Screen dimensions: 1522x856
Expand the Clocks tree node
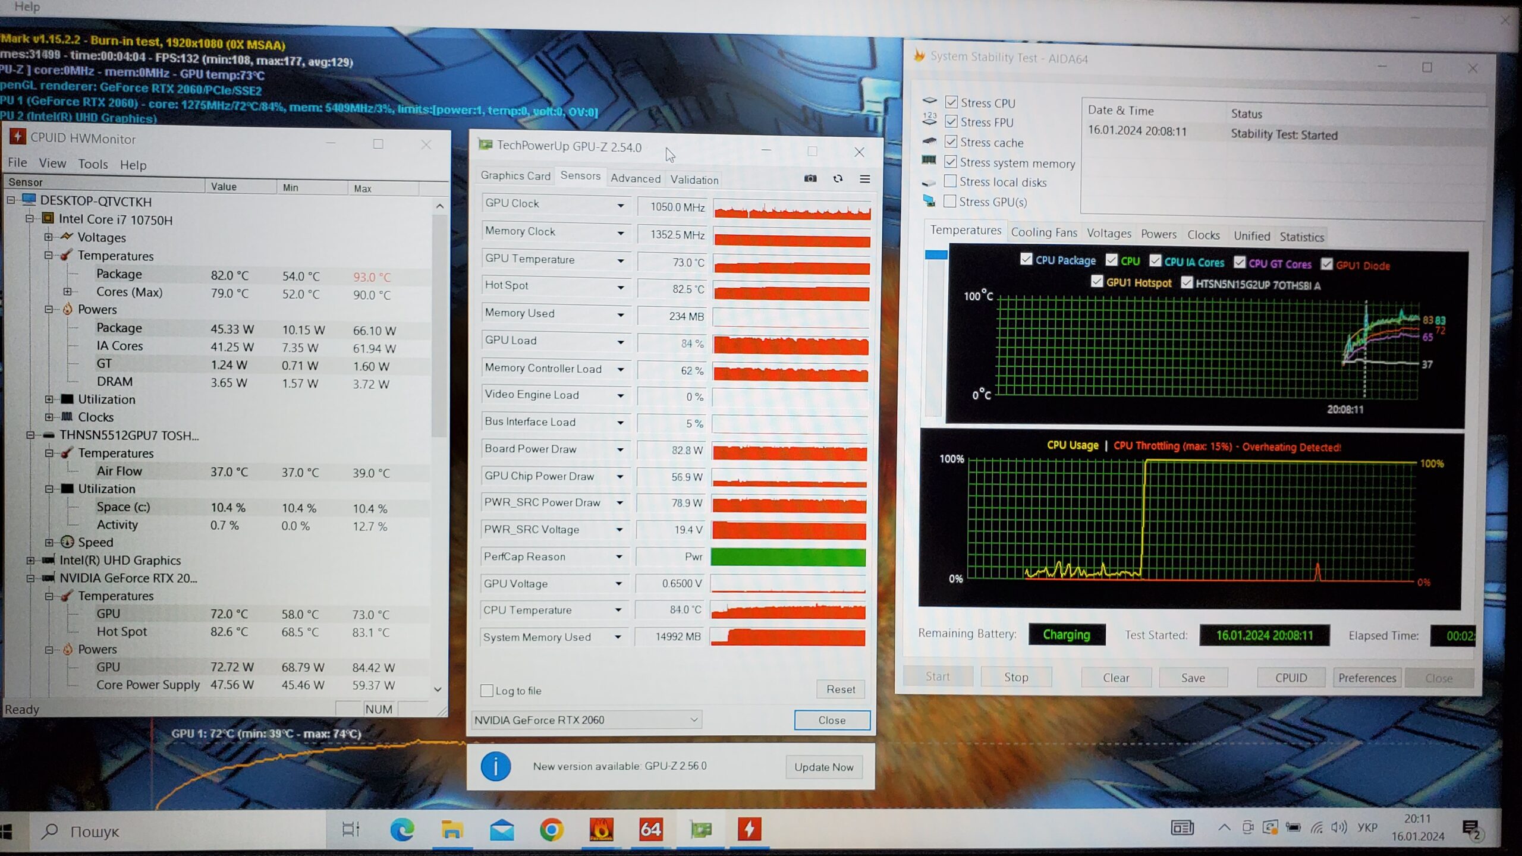click(49, 417)
